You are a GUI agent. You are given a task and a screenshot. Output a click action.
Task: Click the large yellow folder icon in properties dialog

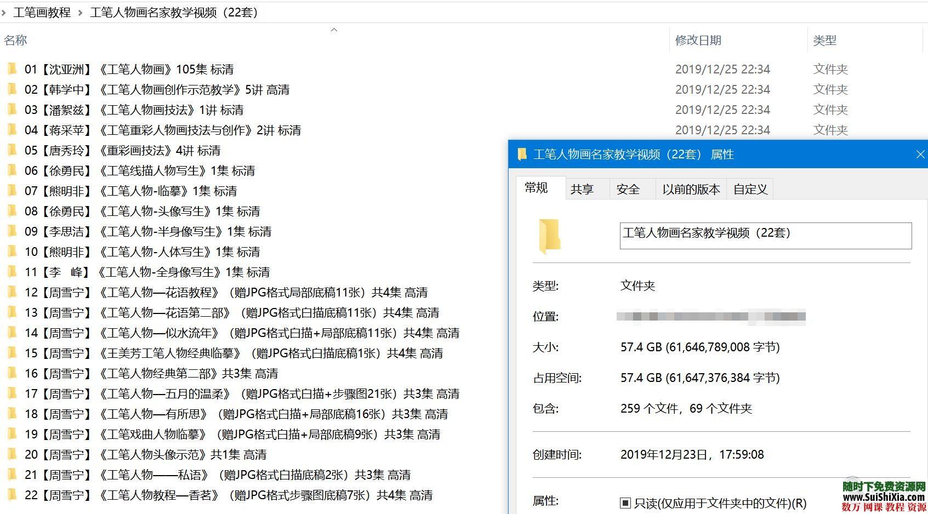(x=550, y=236)
